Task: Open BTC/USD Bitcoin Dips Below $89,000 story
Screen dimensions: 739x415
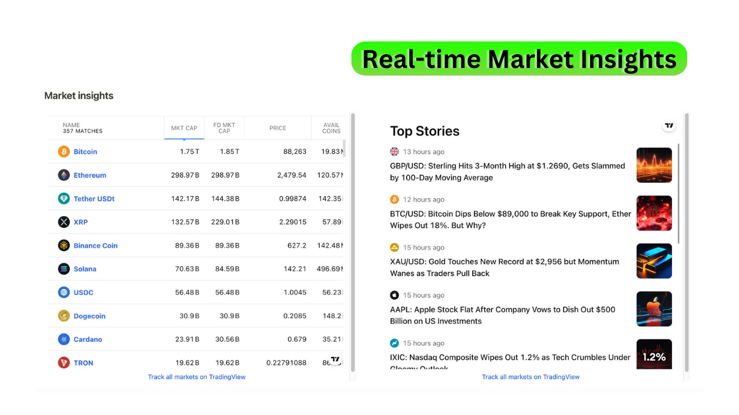Action: coord(510,220)
